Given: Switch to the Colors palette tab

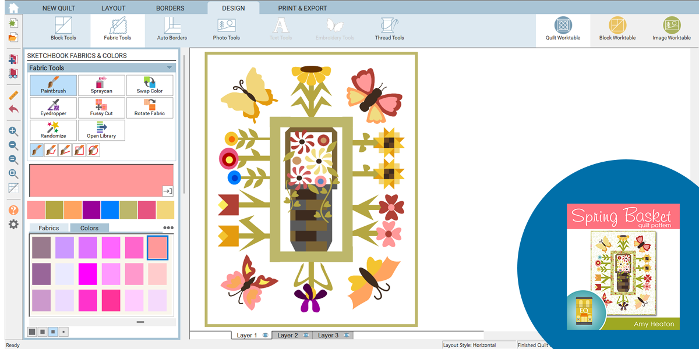Looking at the screenshot, I should point(90,228).
